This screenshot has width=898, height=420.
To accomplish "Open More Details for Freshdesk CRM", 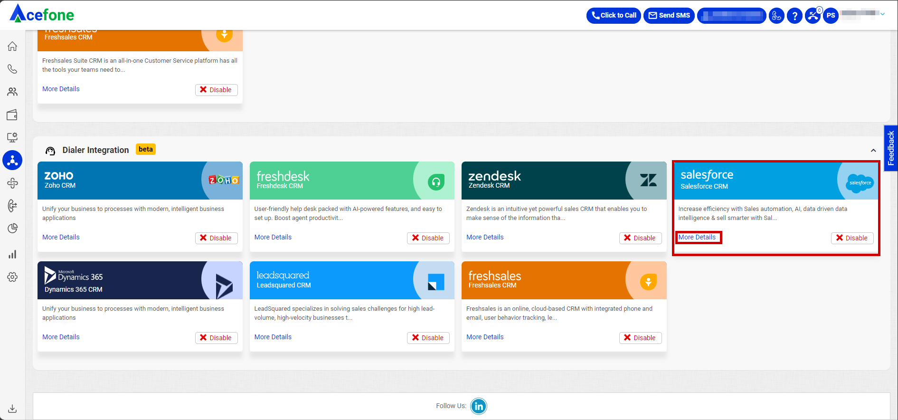I will (273, 237).
